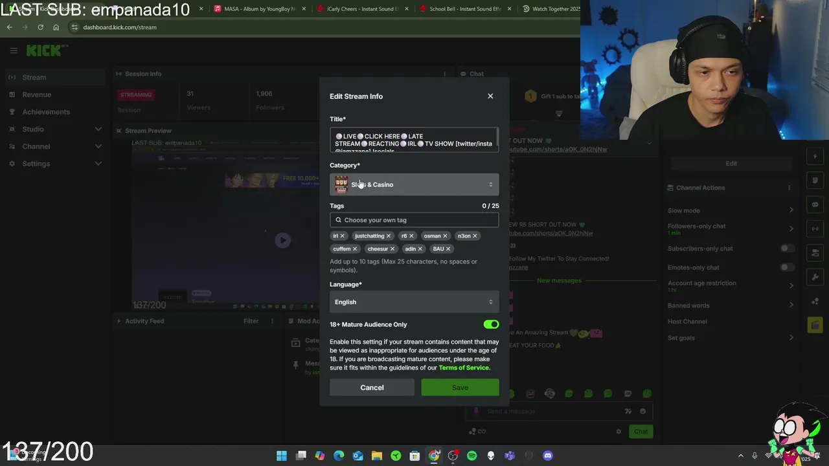Open Stream in left sidebar

tap(54, 77)
